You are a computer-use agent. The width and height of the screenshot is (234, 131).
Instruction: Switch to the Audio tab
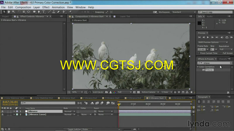210,17
